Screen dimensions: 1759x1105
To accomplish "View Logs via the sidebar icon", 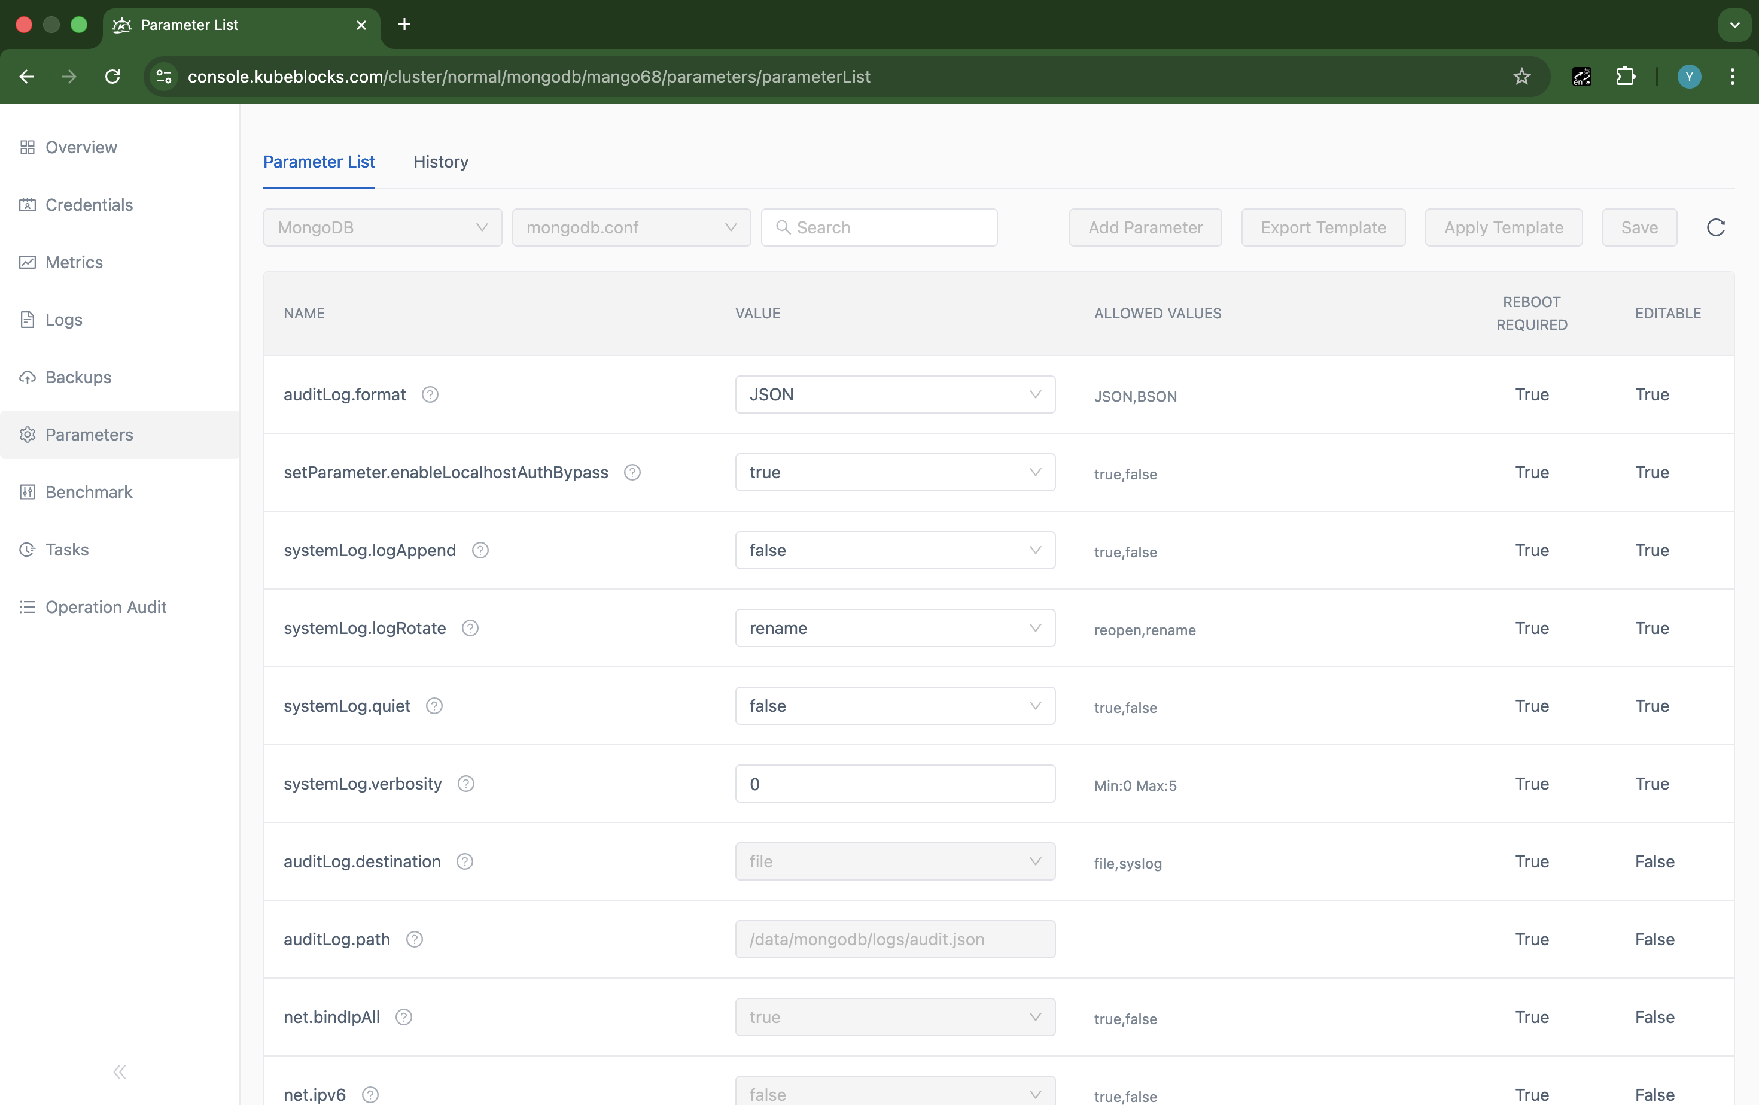I will coord(27,320).
